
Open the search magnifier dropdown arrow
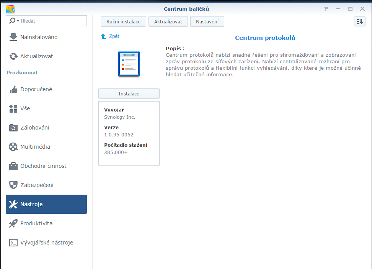point(18,21)
